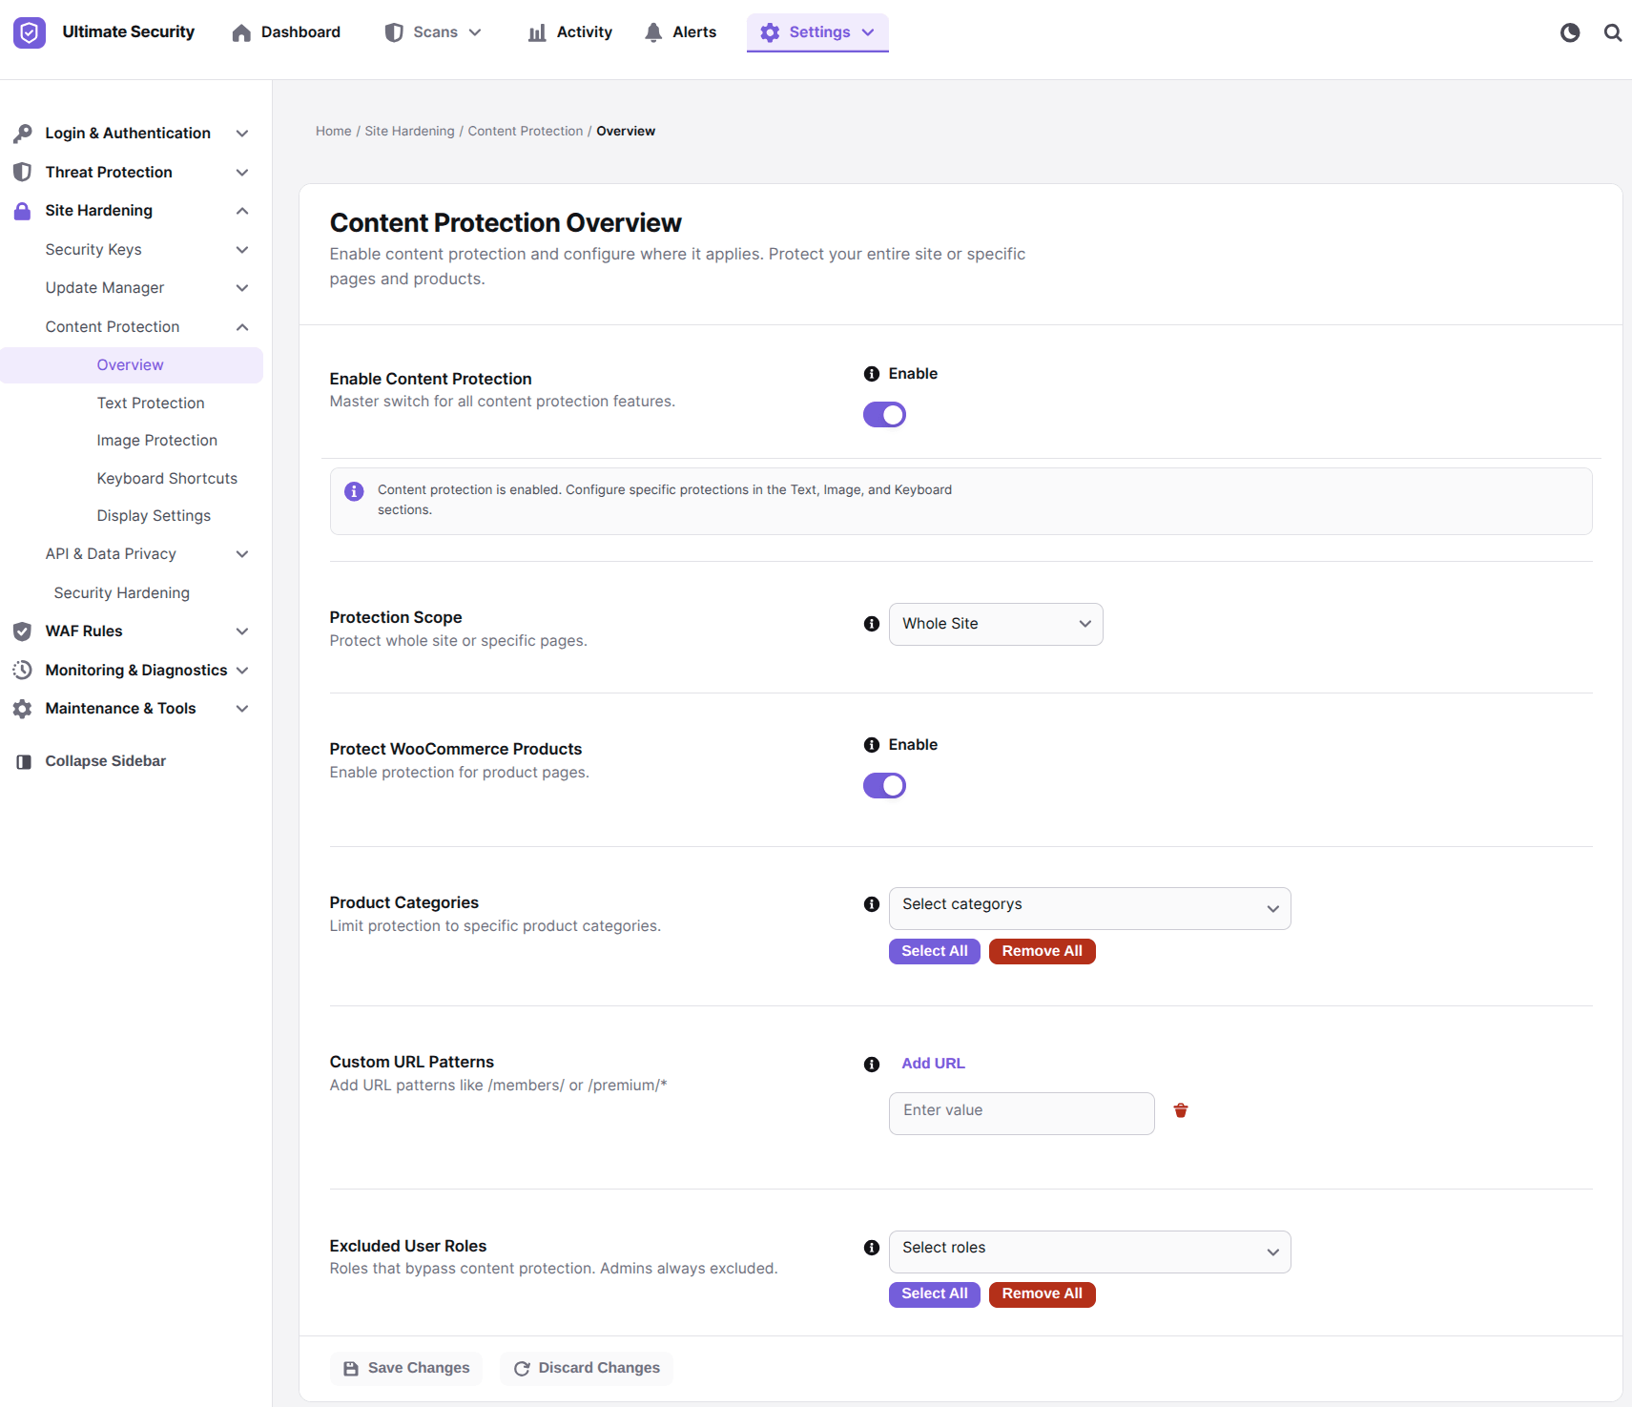The image size is (1632, 1407).
Task: Click the WAF Rules shield-check icon
Action: pyautogui.click(x=23, y=631)
